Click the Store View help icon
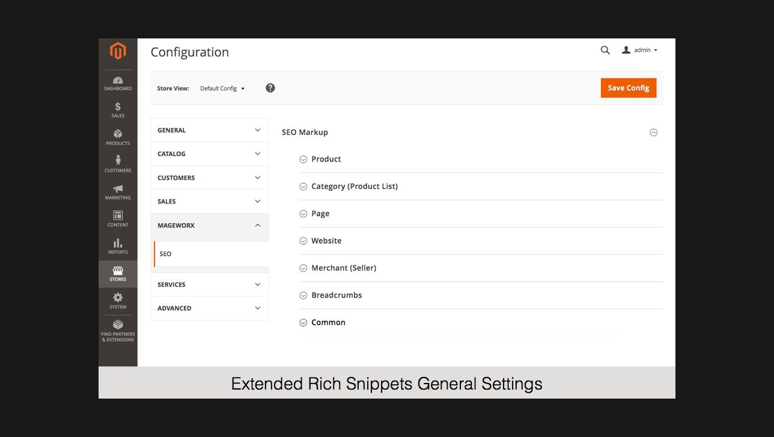774x437 pixels. 270,88
